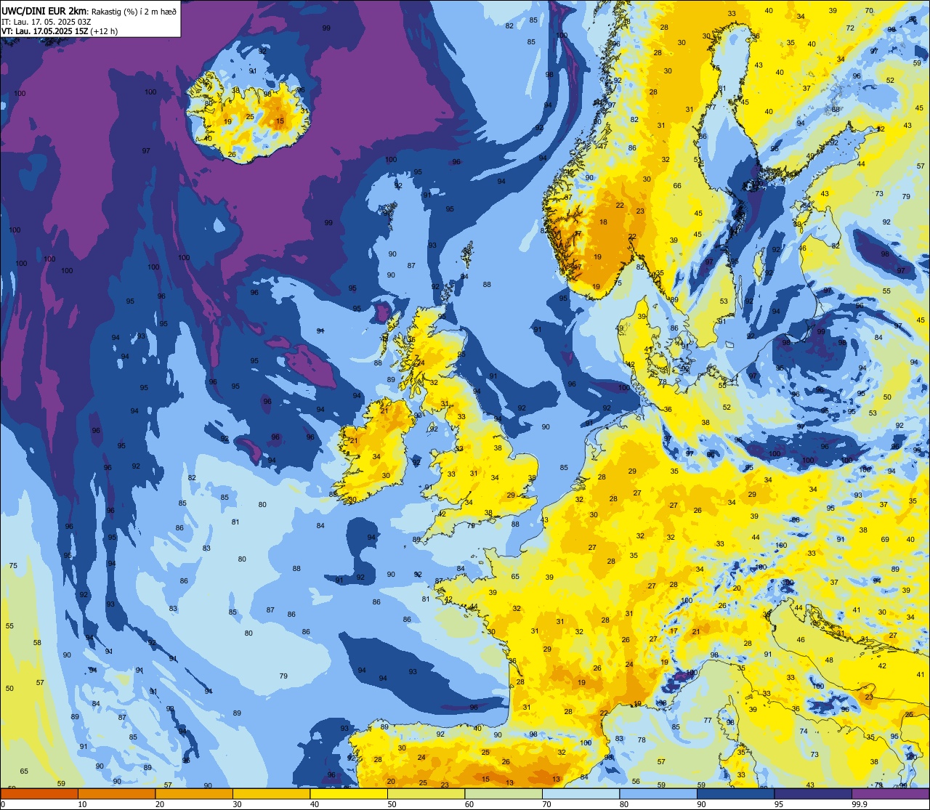Click the 60–70 pale green legend swatch
Viewport: 930px width, 810px height.
[x=504, y=793]
